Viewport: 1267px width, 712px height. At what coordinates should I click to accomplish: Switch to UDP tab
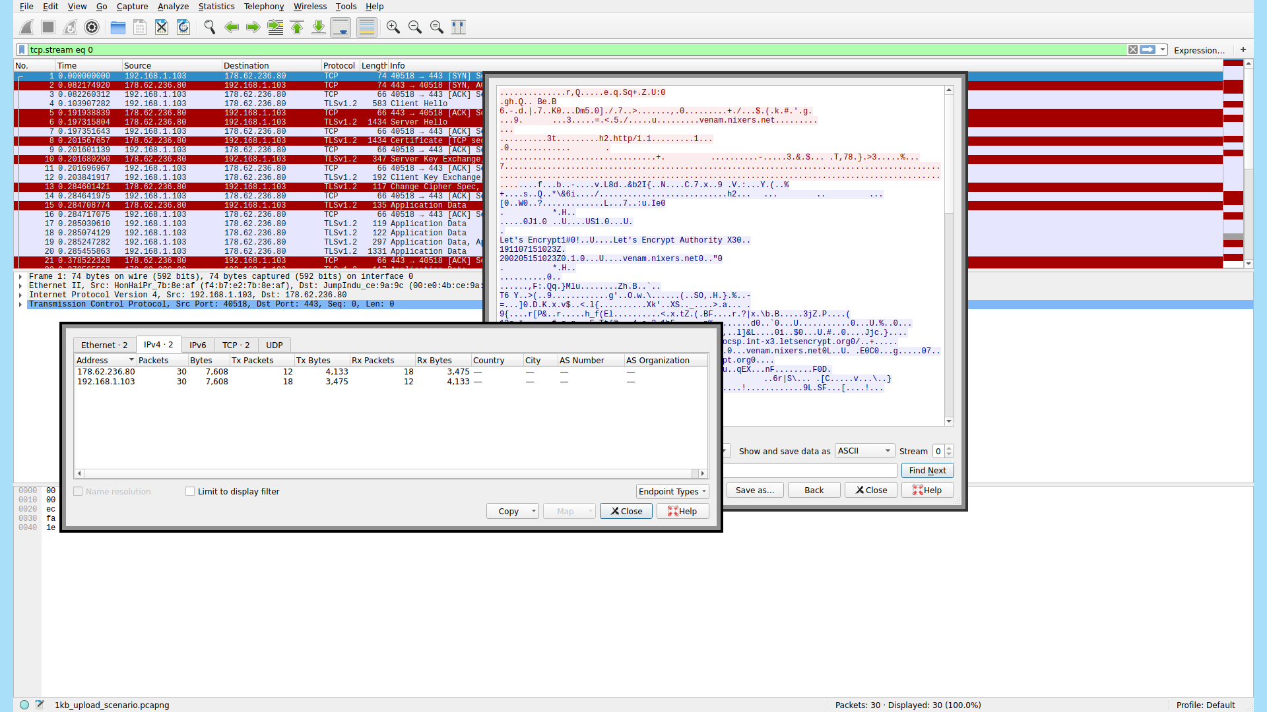coord(275,345)
